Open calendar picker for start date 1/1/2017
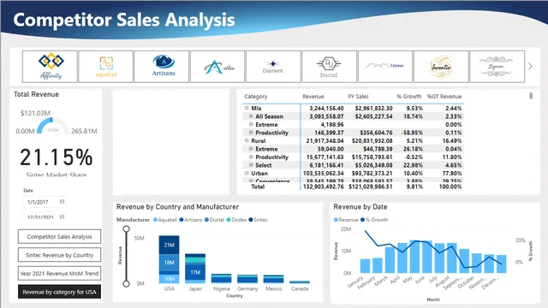This screenshot has height=308, width=548. pyautogui.click(x=62, y=202)
